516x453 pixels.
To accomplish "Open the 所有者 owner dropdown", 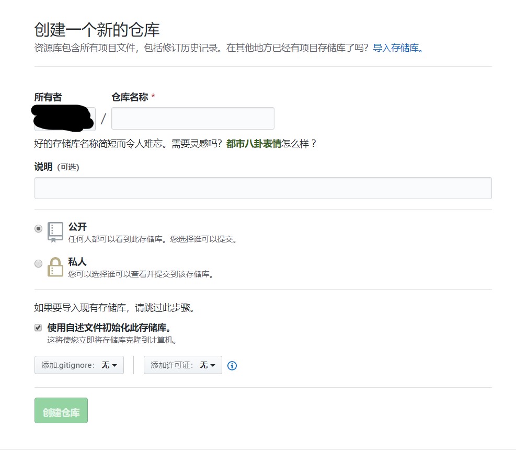I will point(65,119).
